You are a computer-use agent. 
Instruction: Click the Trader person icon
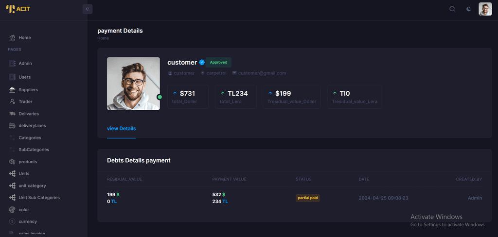coord(12,102)
